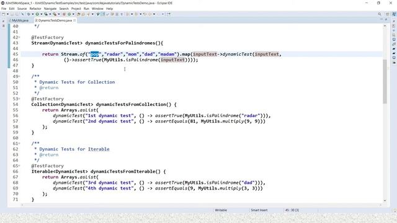Image resolution: width=397 pixels, height=223 pixels.
Task: Click the Pin Editor icon
Action: (169, 14)
